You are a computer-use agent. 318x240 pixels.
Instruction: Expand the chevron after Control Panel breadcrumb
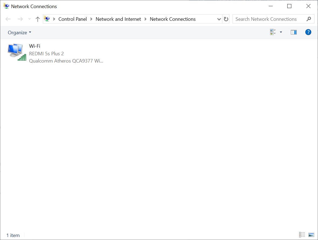click(91, 19)
